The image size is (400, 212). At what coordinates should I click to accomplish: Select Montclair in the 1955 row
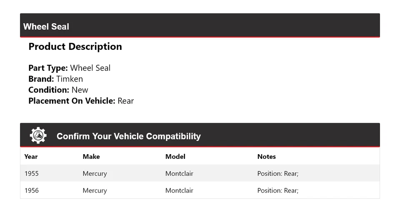point(179,173)
